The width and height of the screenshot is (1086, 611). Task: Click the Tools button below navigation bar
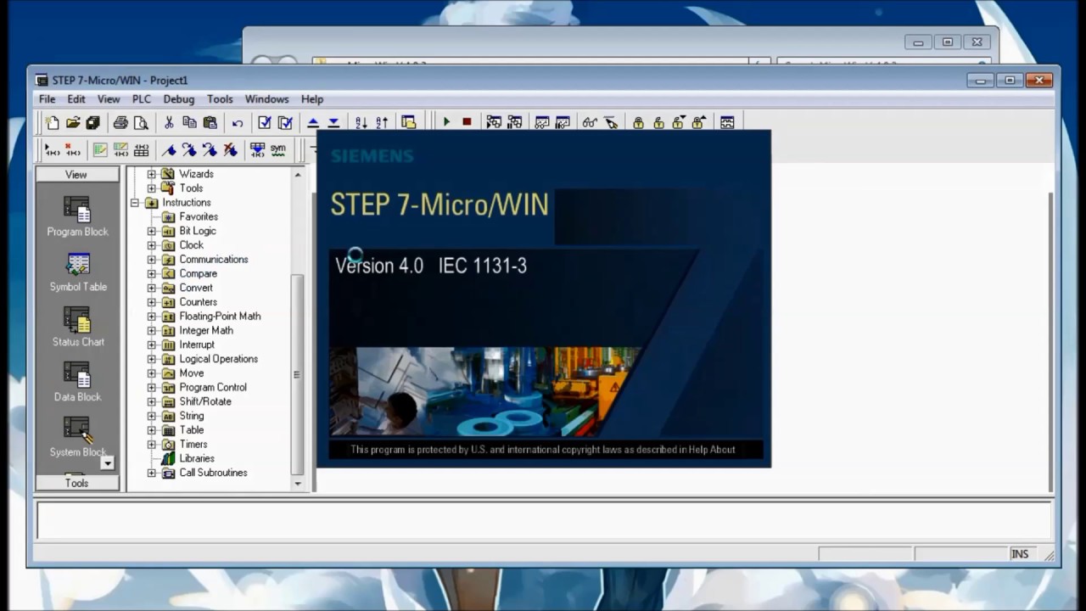pos(76,483)
